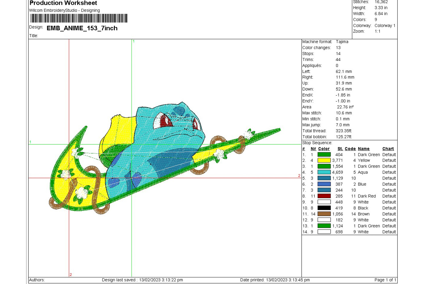The image size is (427, 284).
Task: Click the barcode under the worksheet header
Action: pyautogui.click(x=79, y=18)
